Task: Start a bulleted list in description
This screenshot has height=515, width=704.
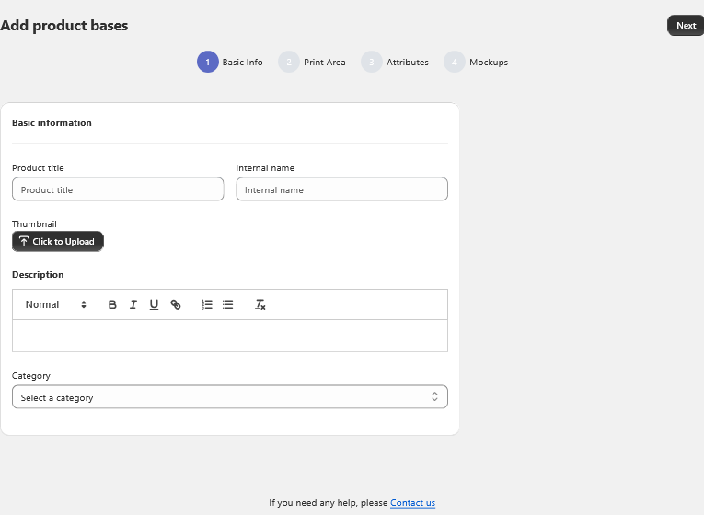Action: [228, 304]
